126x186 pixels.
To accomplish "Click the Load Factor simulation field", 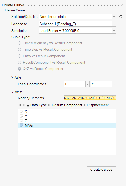I will [75, 31].
